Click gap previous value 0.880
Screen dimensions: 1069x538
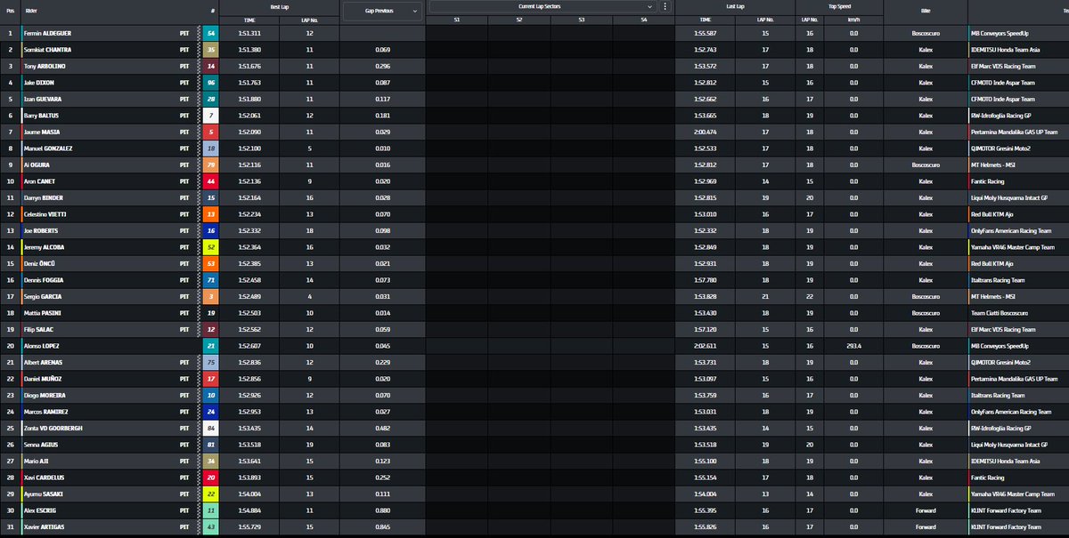pyautogui.click(x=383, y=510)
